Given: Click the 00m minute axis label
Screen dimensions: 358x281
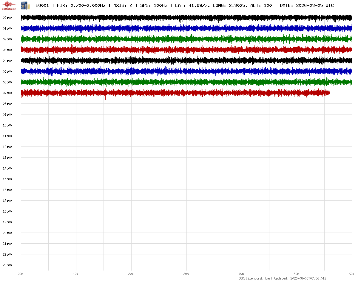Looking at the screenshot, I should (x=21, y=274).
